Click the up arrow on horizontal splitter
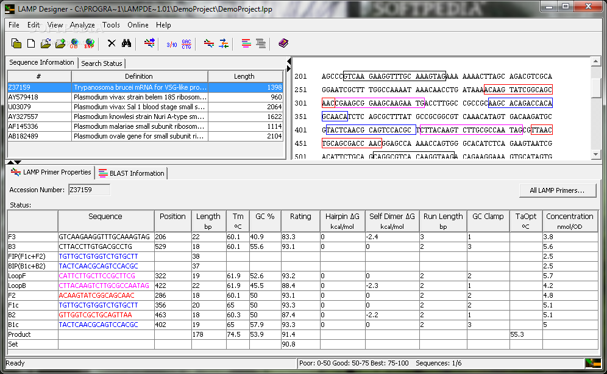This screenshot has width=607, height=374. [10, 162]
